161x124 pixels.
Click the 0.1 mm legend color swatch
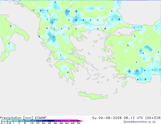tap(4, 121)
